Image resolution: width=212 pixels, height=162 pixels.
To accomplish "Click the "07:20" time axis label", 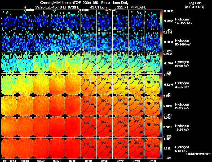I will 152,161.
